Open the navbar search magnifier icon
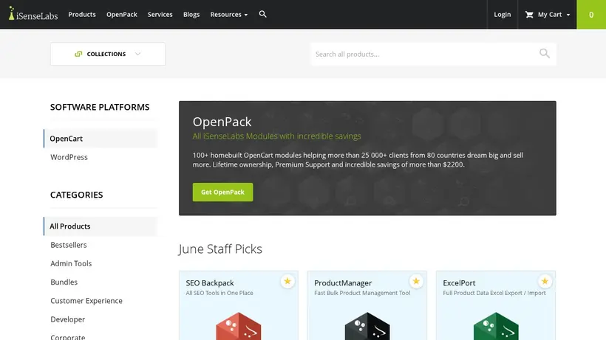This screenshot has width=606, height=340. coord(263,14)
